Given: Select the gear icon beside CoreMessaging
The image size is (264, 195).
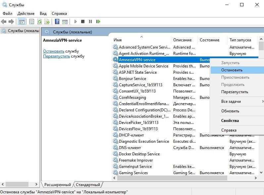Looking at the screenshot, I should (x=115, y=97).
